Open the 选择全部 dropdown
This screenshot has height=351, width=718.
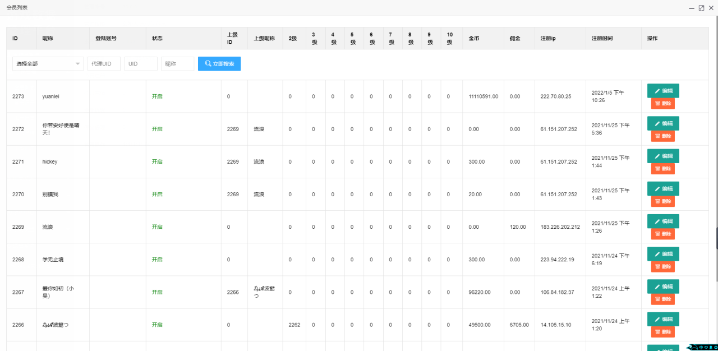click(48, 64)
